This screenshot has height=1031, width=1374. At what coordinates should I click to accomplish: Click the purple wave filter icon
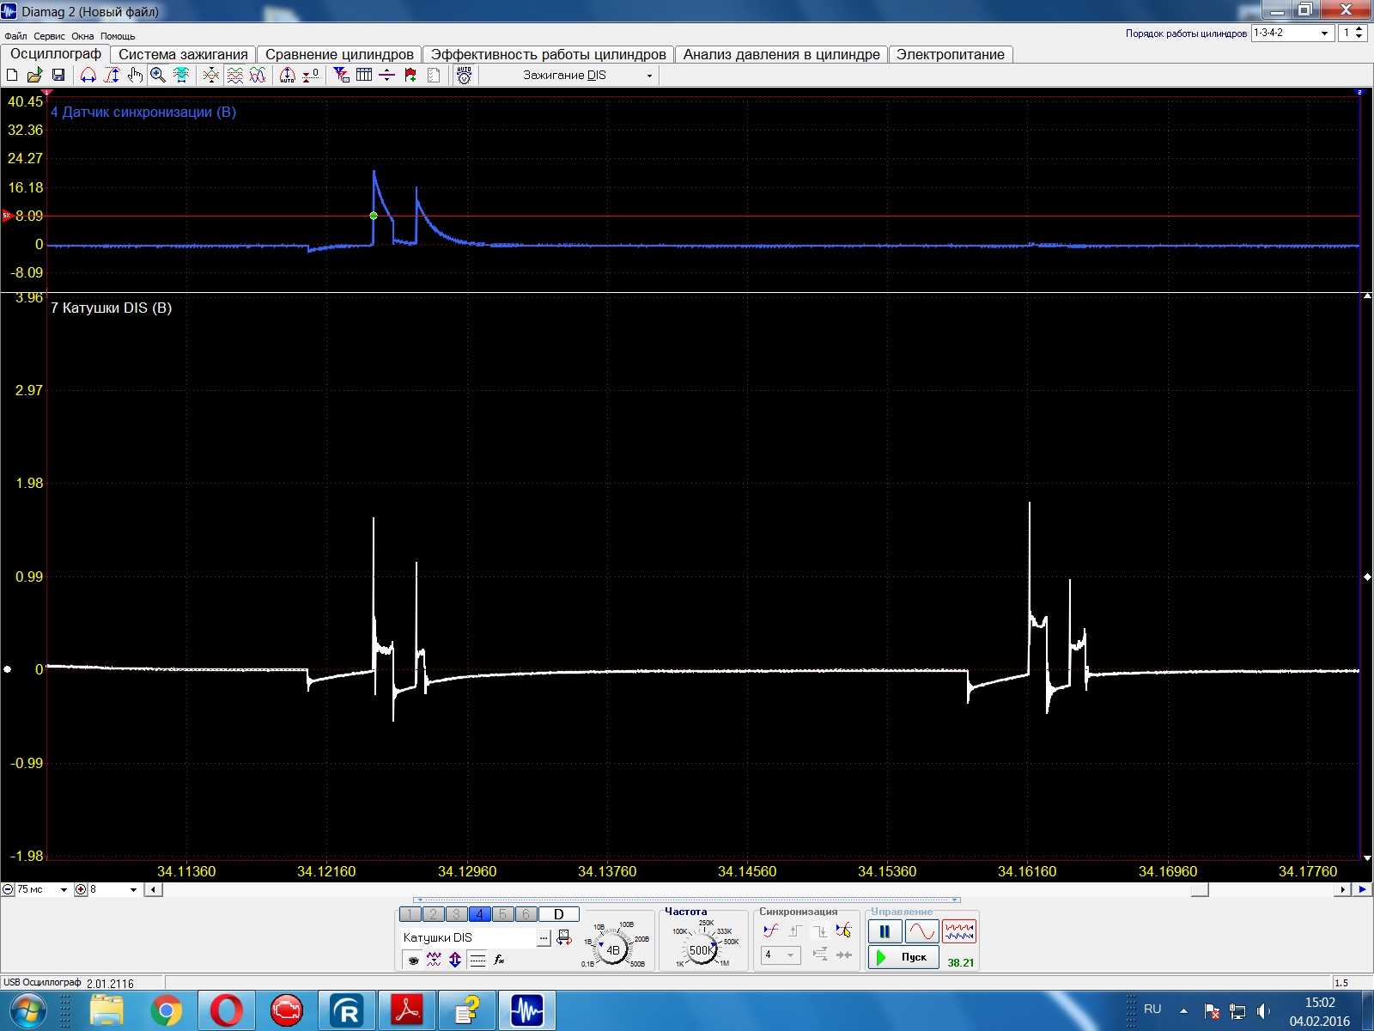click(434, 960)
